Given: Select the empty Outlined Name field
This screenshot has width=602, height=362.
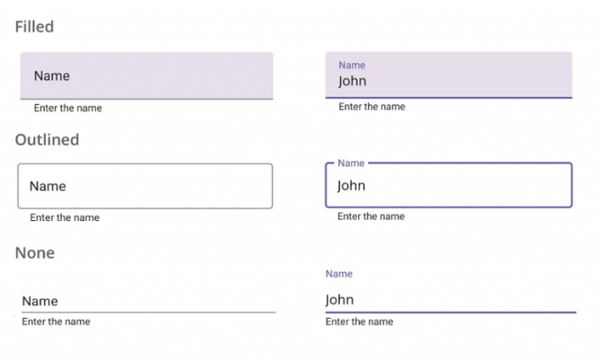Looking at the screenshot, I should pyautogui.click(x=145, y=186).
